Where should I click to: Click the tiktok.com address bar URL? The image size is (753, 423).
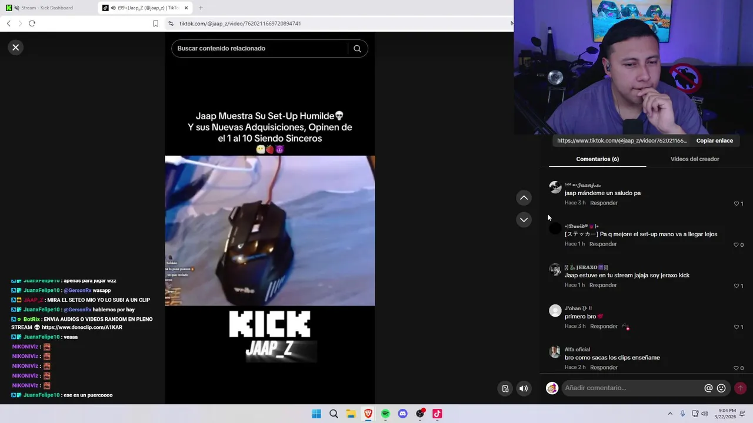tap(240, 23)
